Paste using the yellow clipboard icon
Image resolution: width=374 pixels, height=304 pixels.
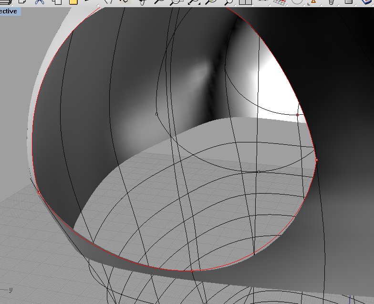73,2
